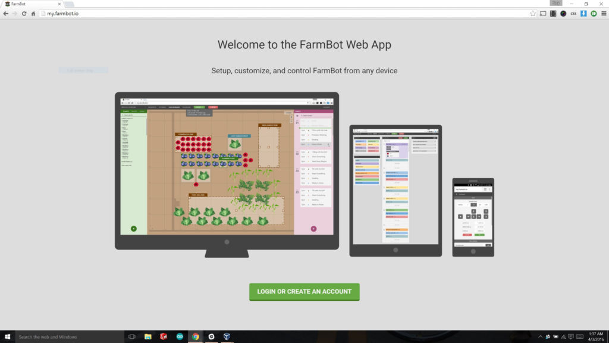
Task: Click the CSS extension icon
Action: point(573,14)
